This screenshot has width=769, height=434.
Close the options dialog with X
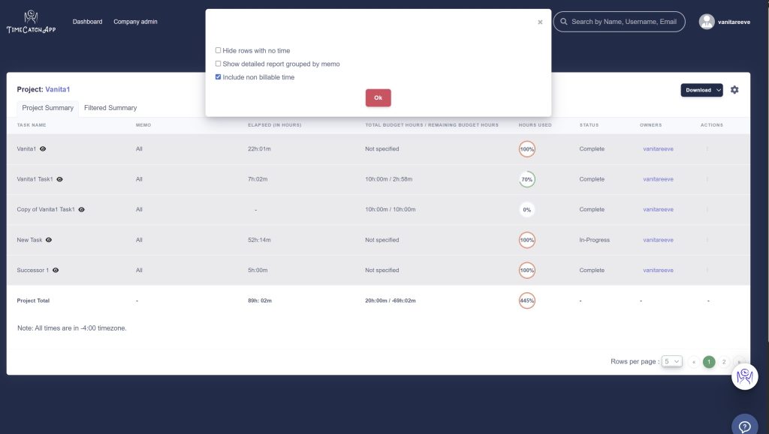[x=540, y=22]
